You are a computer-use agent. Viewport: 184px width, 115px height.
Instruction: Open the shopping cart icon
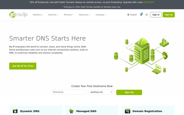click(141, 15)
